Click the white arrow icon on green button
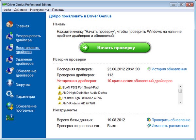 point(85,48)
